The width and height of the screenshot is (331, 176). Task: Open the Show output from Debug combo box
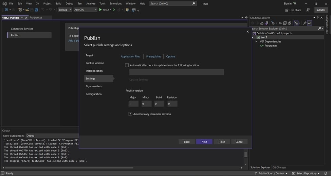[x=52, y=136]
